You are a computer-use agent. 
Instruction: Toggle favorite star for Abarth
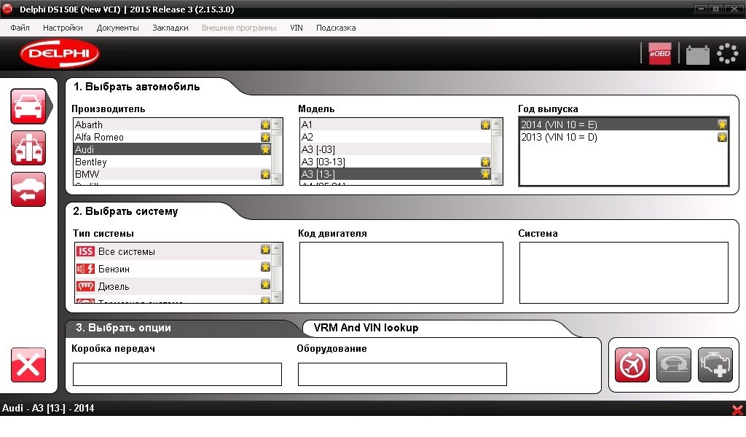click(x=265, y=125)
